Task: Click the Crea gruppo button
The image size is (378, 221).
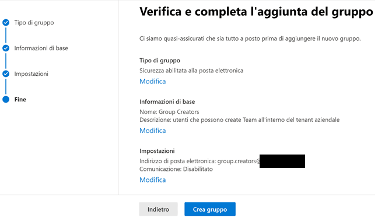Action: pyautogui.click(x=210, y=209)
